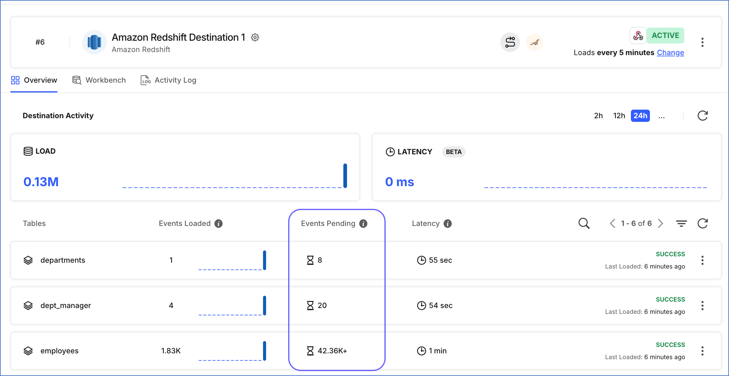Open the pipelines route icon

(x=510, y=42)
